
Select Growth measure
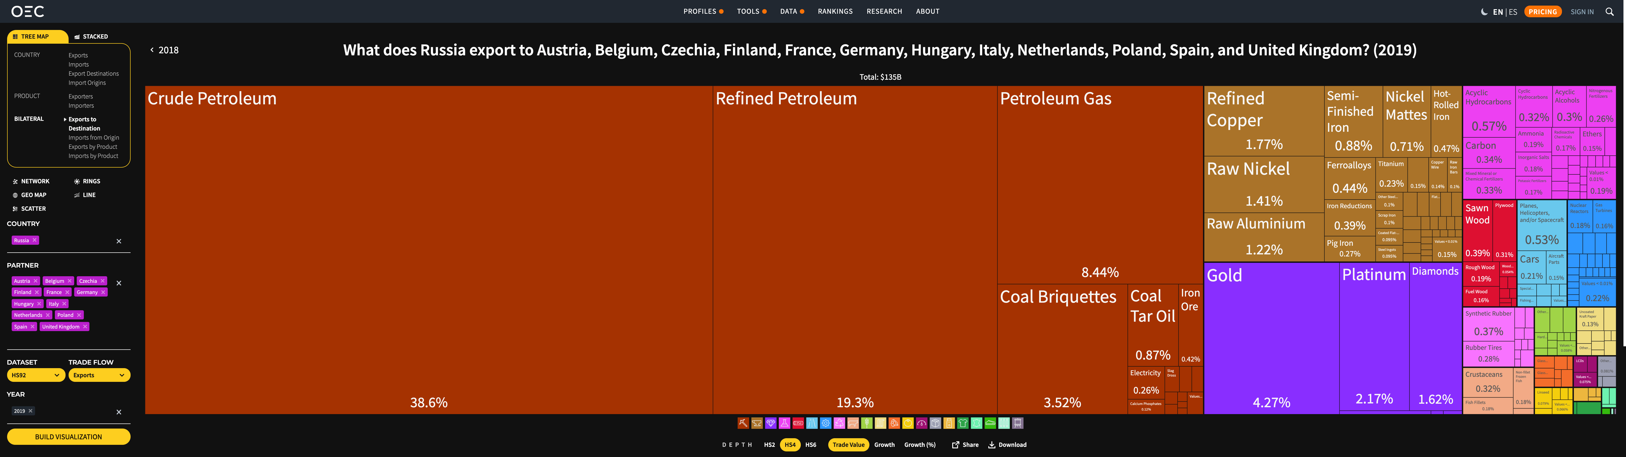[x=884, y=445]
